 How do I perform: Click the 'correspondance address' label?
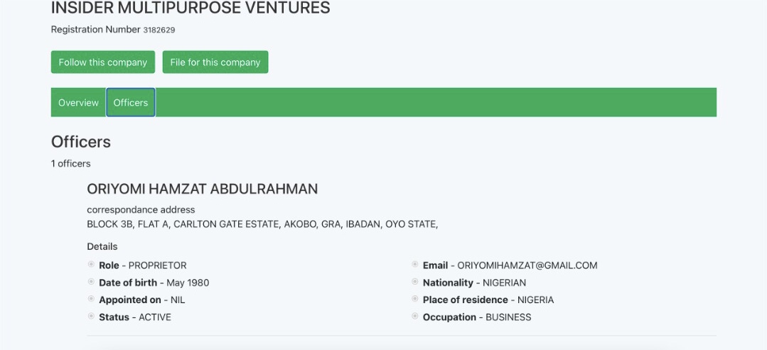pos(141,209)
